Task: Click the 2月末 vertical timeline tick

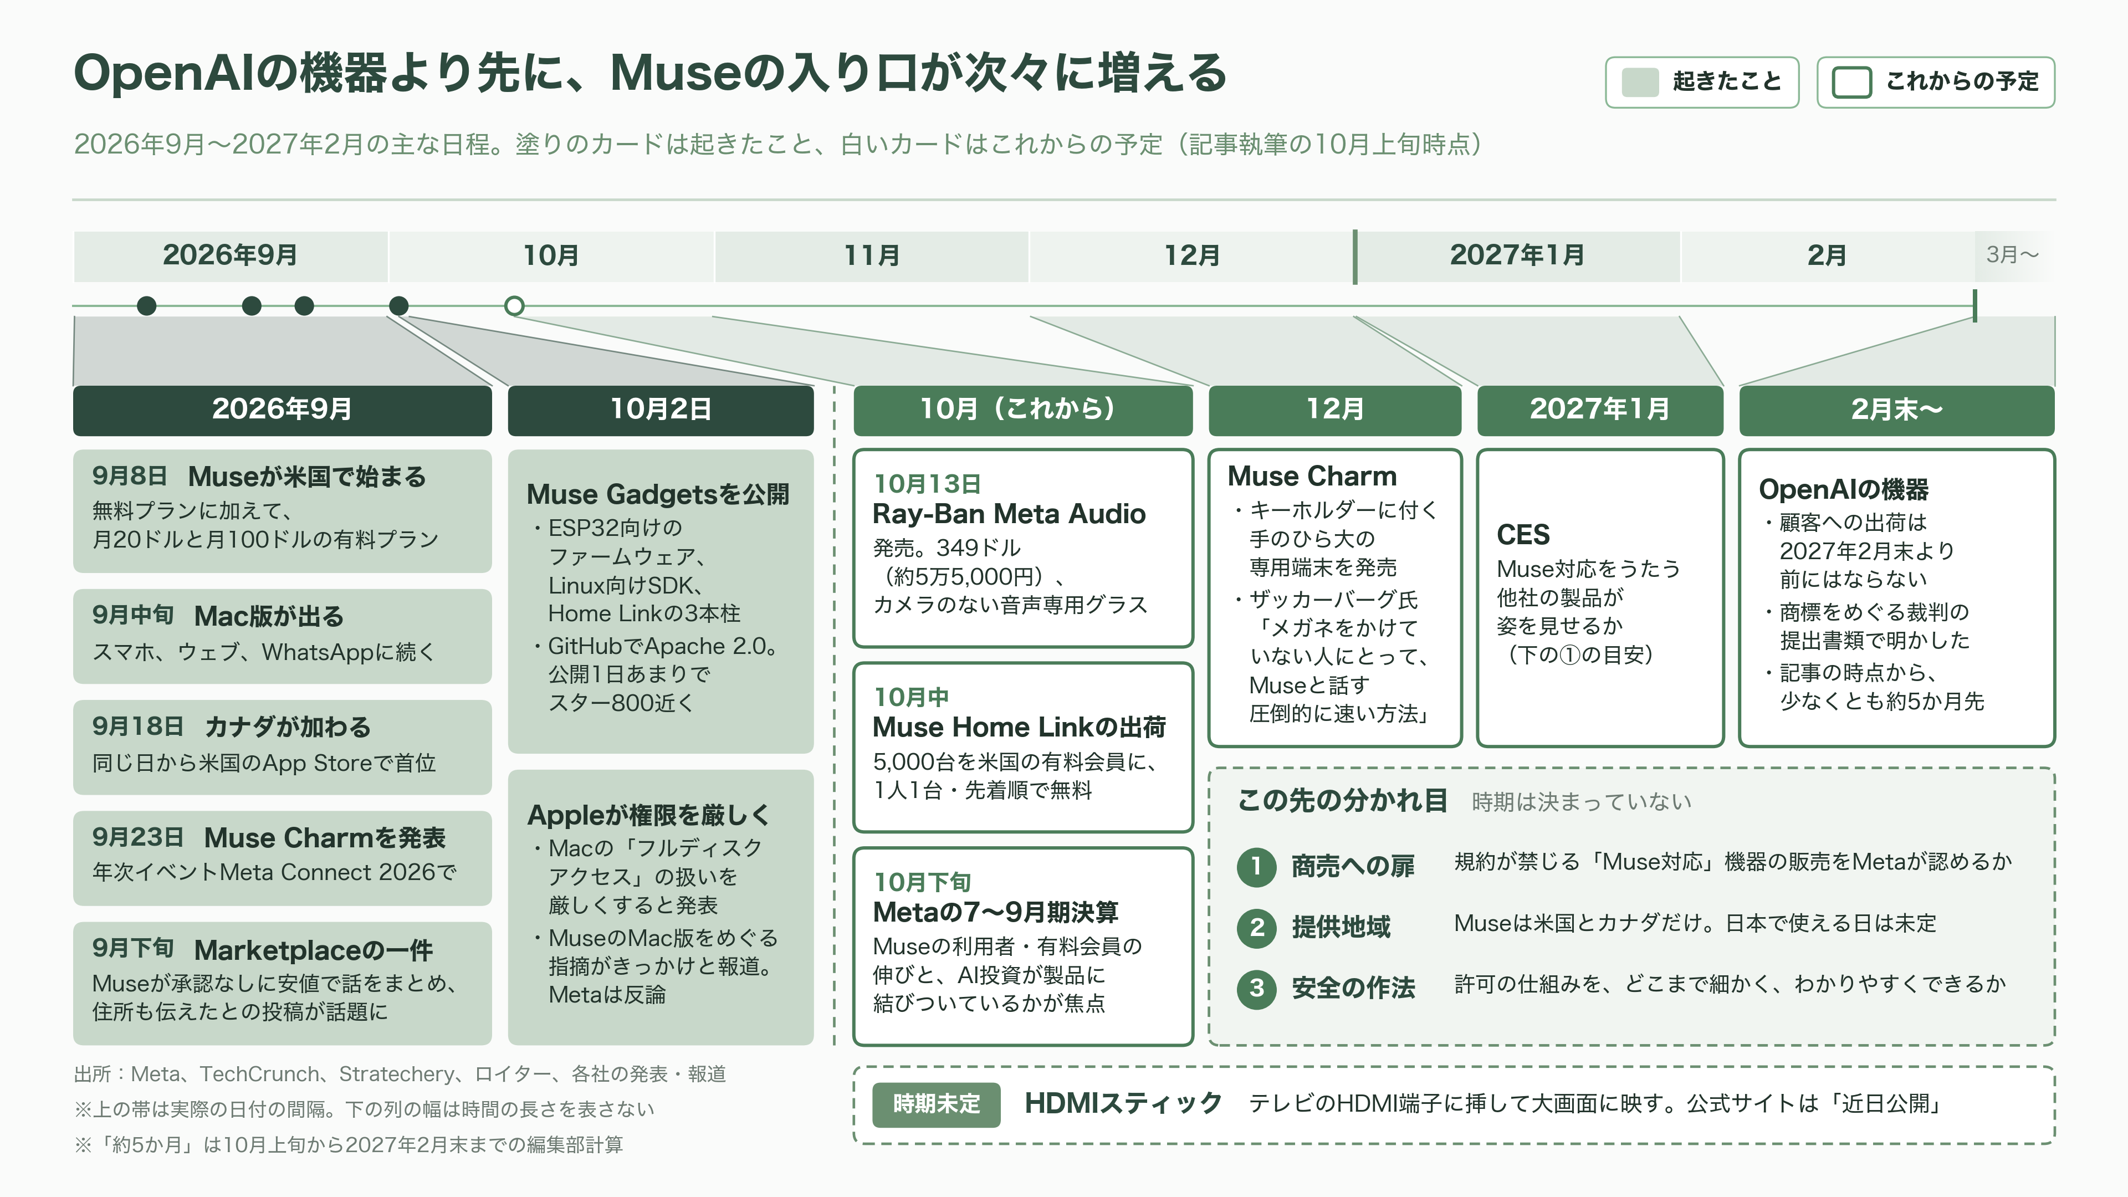Action: click(1975, 306)
